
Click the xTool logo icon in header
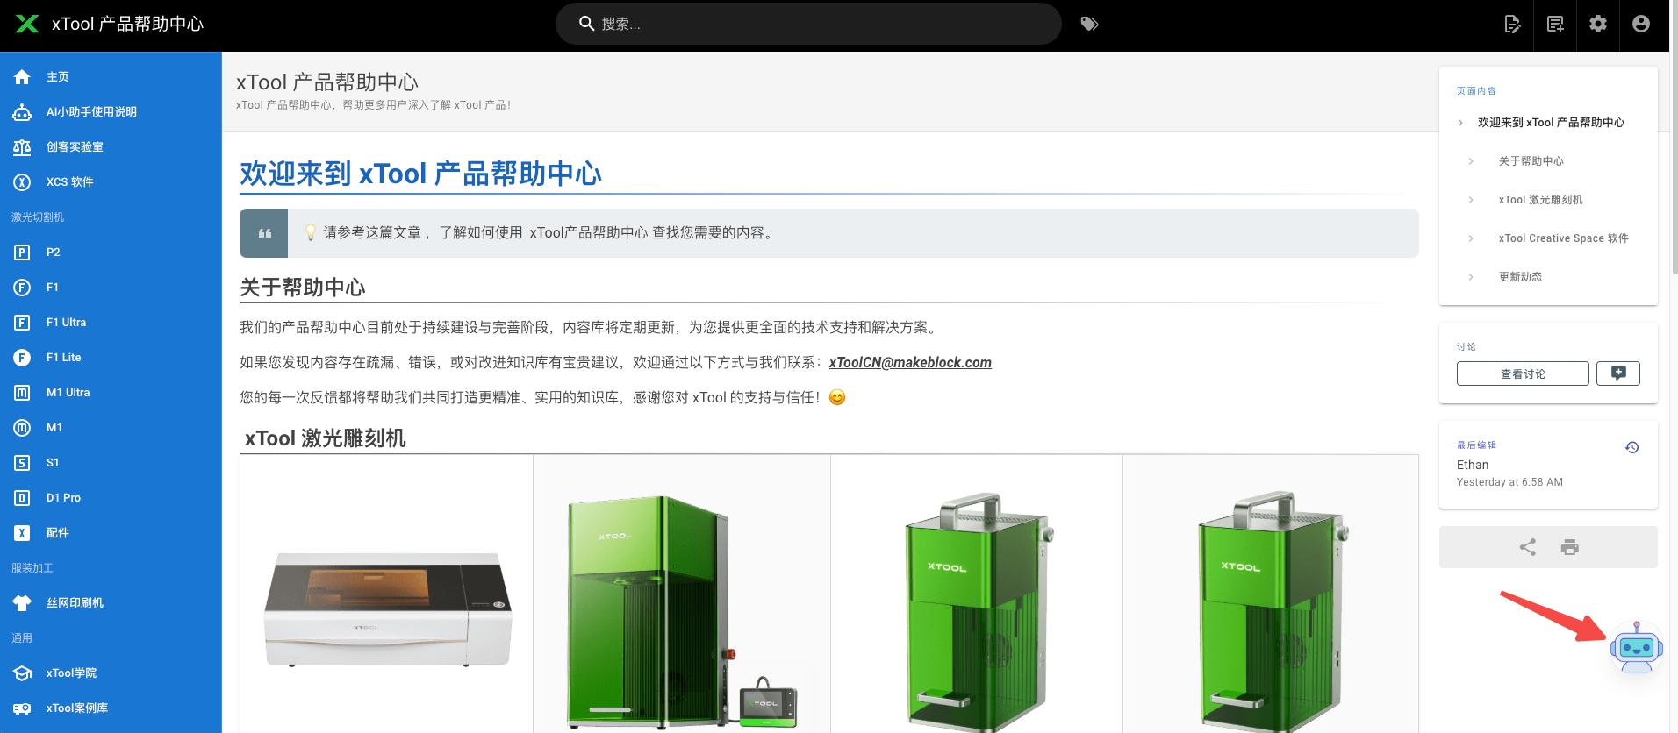[x=27, y=24]
